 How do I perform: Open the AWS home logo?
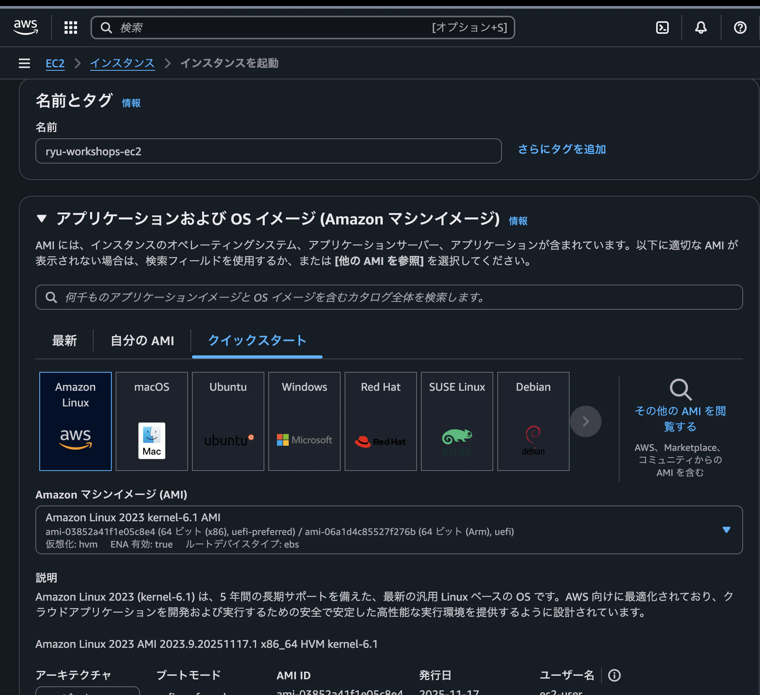tap(26, 27)
